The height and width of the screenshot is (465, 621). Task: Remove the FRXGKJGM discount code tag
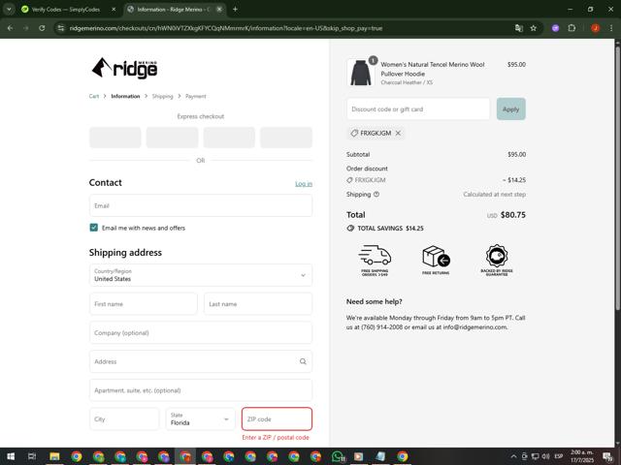click(398, 134)
